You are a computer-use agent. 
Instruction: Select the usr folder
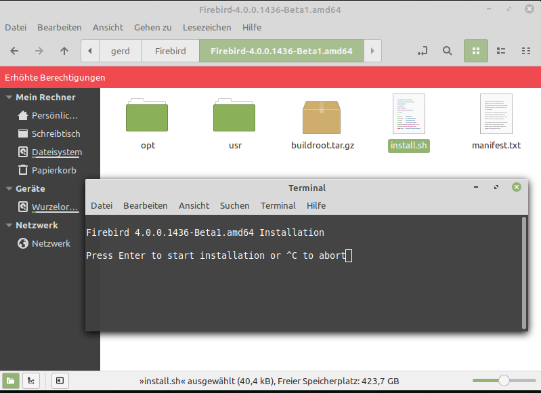[x=235, y=116]
